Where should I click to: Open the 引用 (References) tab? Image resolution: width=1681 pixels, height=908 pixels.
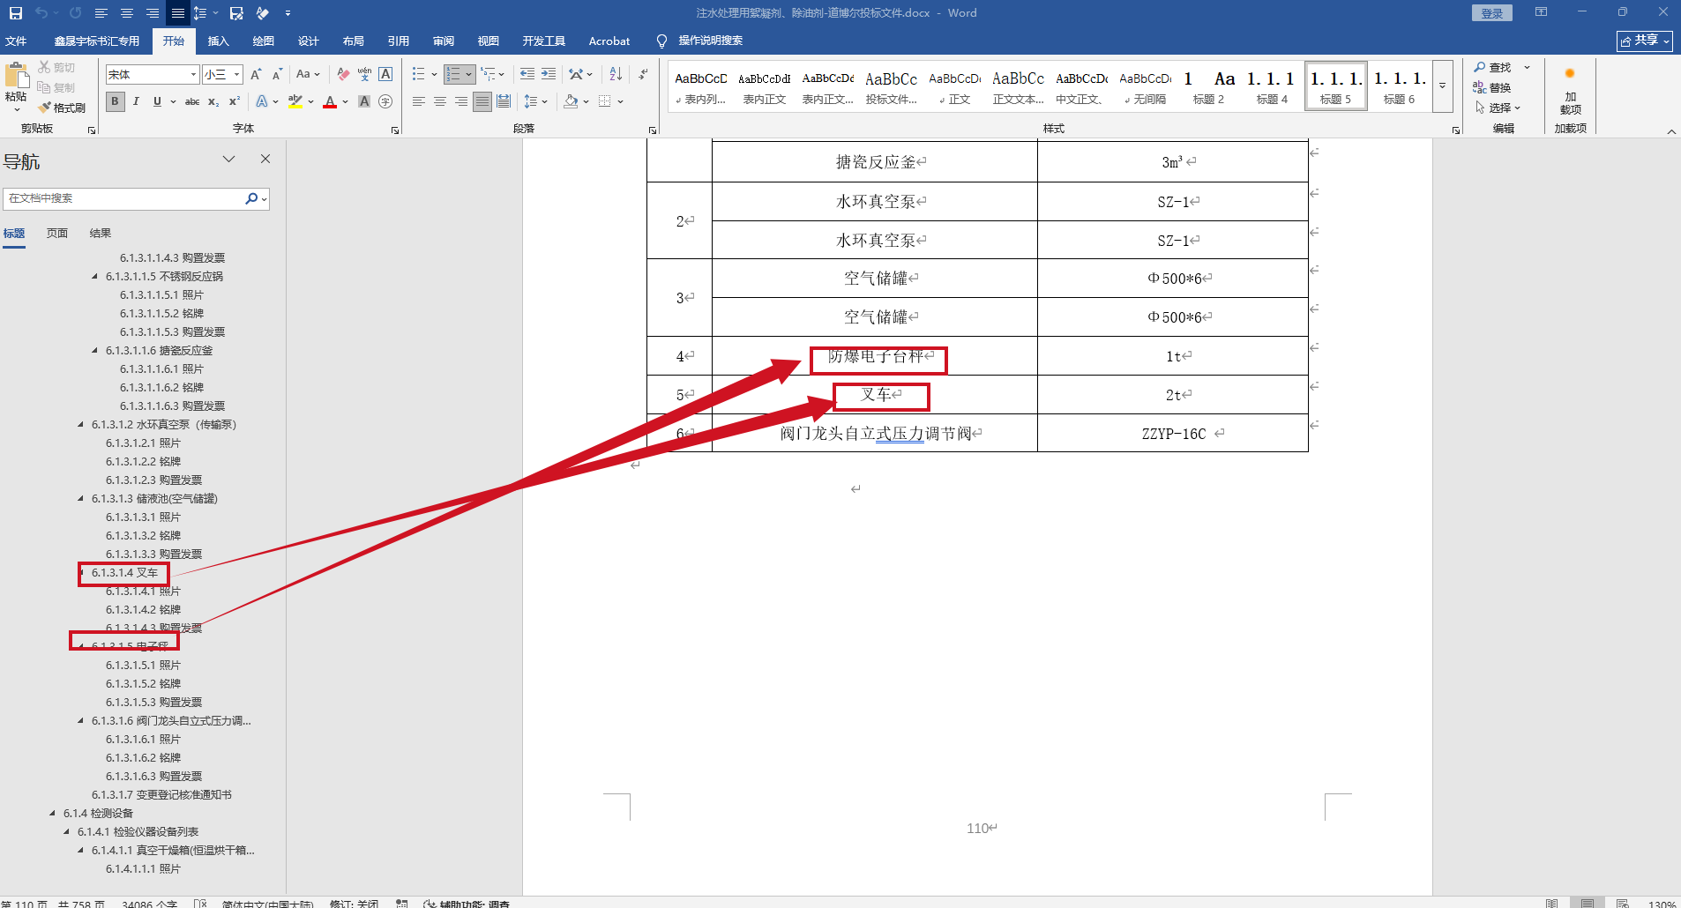399,41
